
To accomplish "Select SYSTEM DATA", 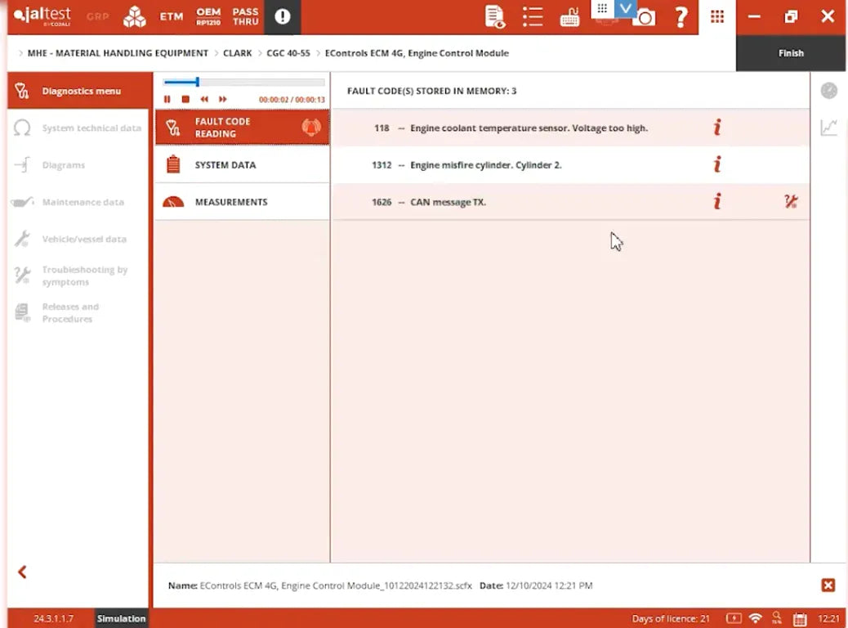I will coord(242,165).
